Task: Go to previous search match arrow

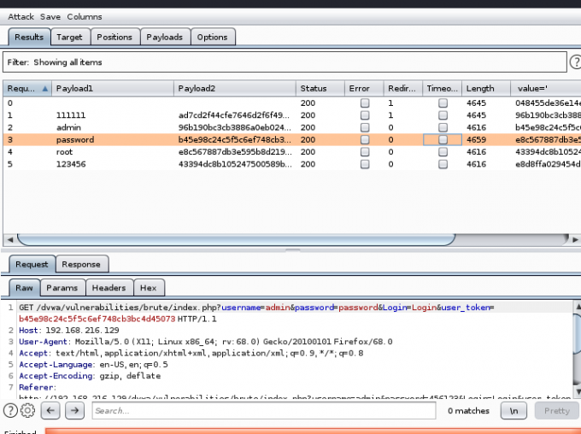Action: pos(50,410)
